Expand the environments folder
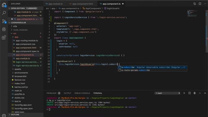The image size is (208, 117). click(x=26, y=73)
